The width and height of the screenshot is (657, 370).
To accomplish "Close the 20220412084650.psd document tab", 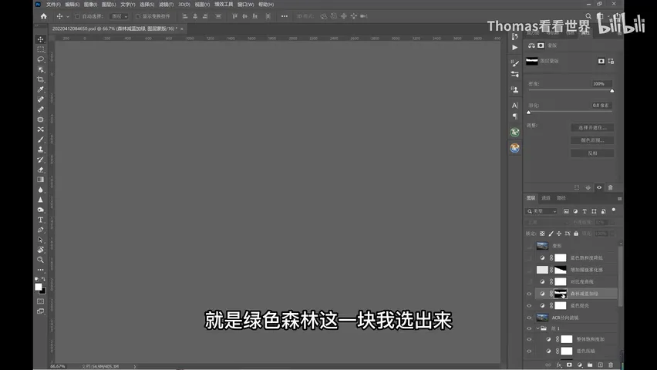I will click(x=181, y=29).
